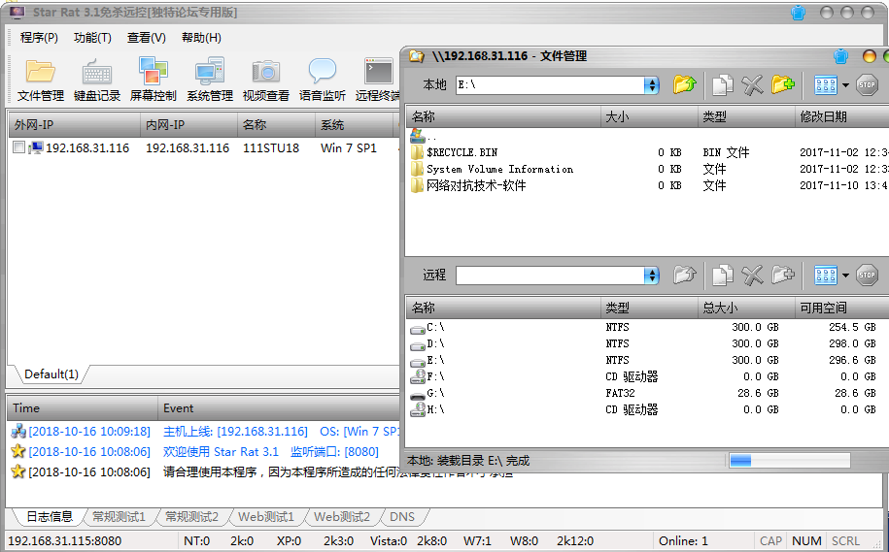Open local view mode dropdown arrow
The image size is (889, 552).
845,85
